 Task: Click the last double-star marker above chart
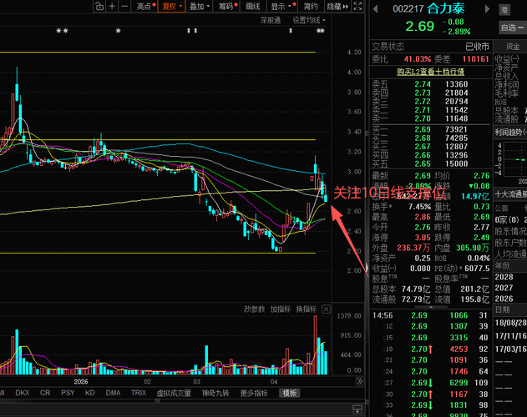pos(321,31)
